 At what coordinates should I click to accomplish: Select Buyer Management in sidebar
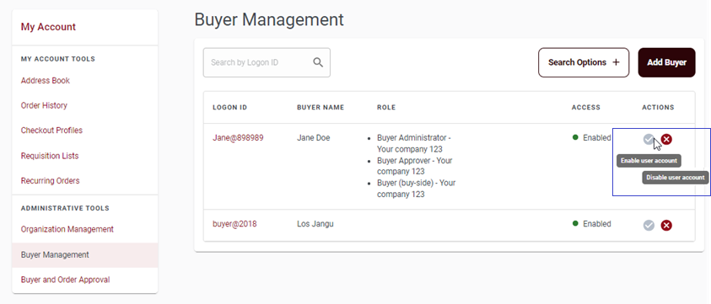(85, 255)
